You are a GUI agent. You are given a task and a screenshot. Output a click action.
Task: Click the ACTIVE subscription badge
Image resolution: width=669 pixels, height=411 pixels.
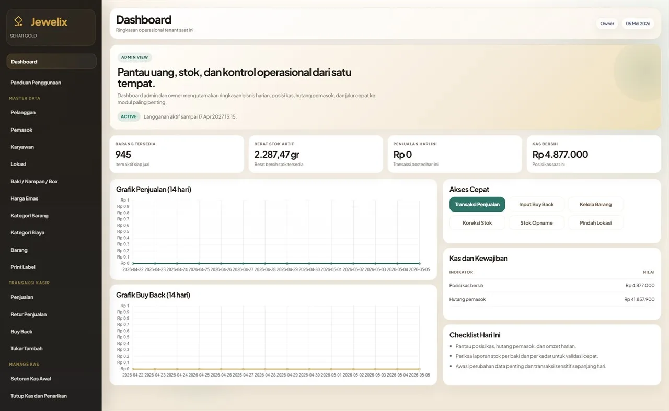129,116
